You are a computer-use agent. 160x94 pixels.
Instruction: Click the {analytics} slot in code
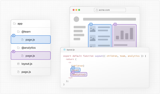click(x=79, y=74)
